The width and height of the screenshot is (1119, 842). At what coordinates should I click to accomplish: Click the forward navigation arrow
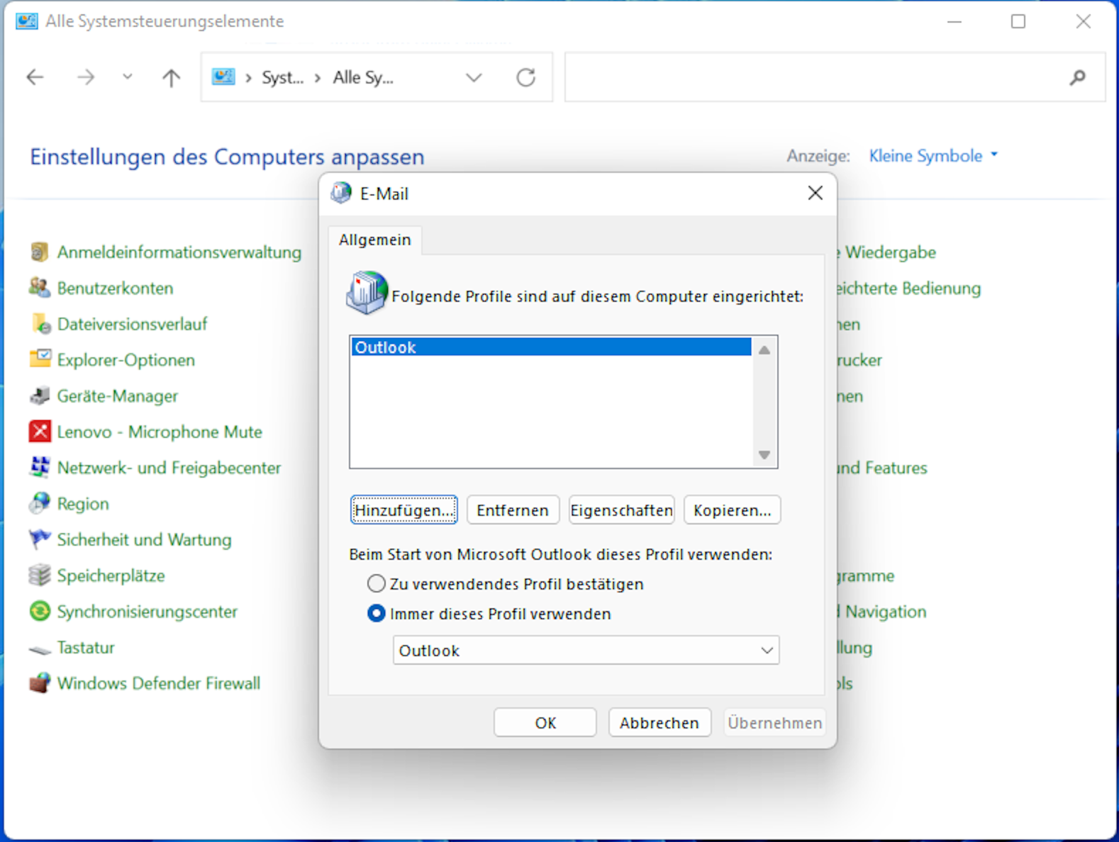coord(86,77)
